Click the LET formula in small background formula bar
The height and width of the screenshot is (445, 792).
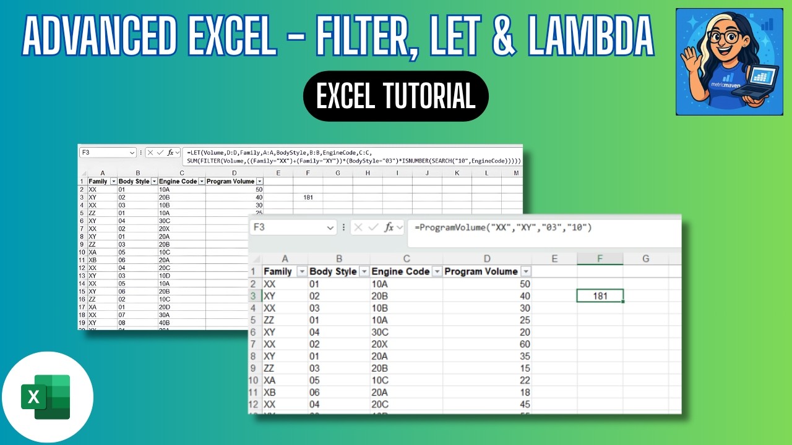coord(354,156)
